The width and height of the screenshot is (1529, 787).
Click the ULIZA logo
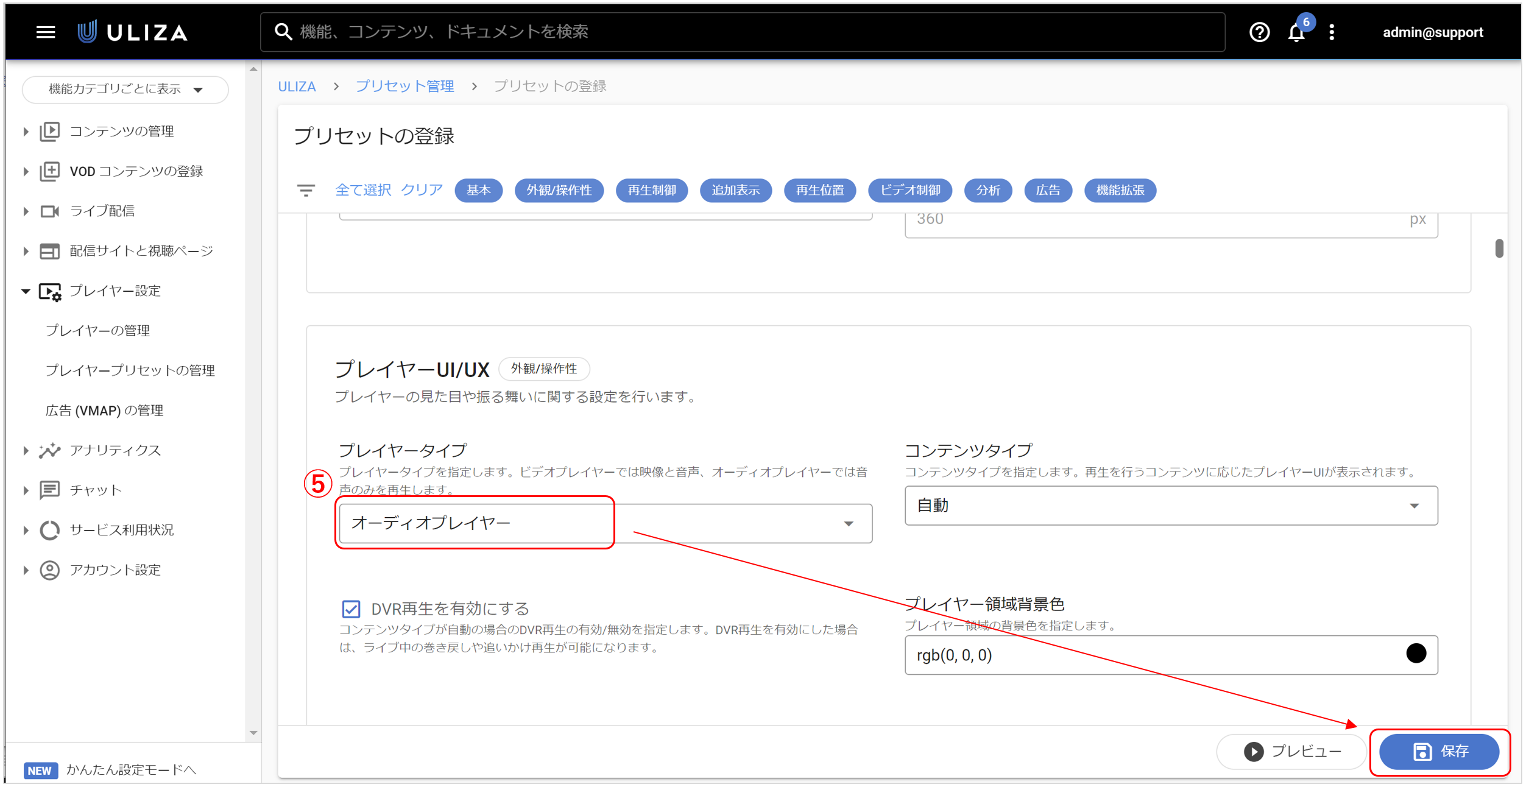(132, 32)
